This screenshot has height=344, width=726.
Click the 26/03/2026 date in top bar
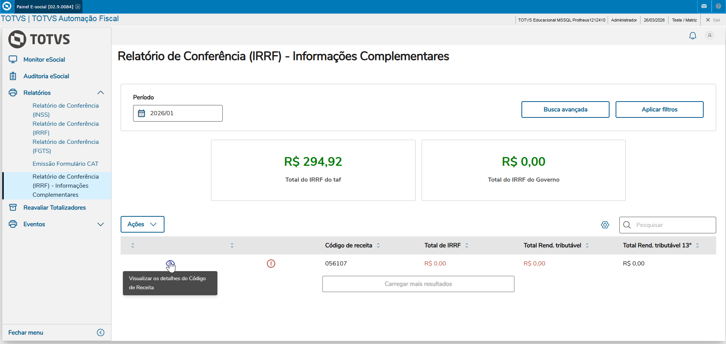(654, 20)
